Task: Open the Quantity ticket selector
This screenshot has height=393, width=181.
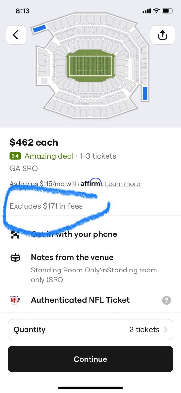Action: (x=90, y=330)
